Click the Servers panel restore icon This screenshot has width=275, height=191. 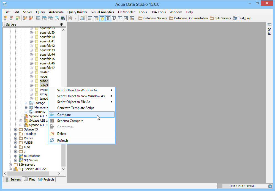coord(61,24)
